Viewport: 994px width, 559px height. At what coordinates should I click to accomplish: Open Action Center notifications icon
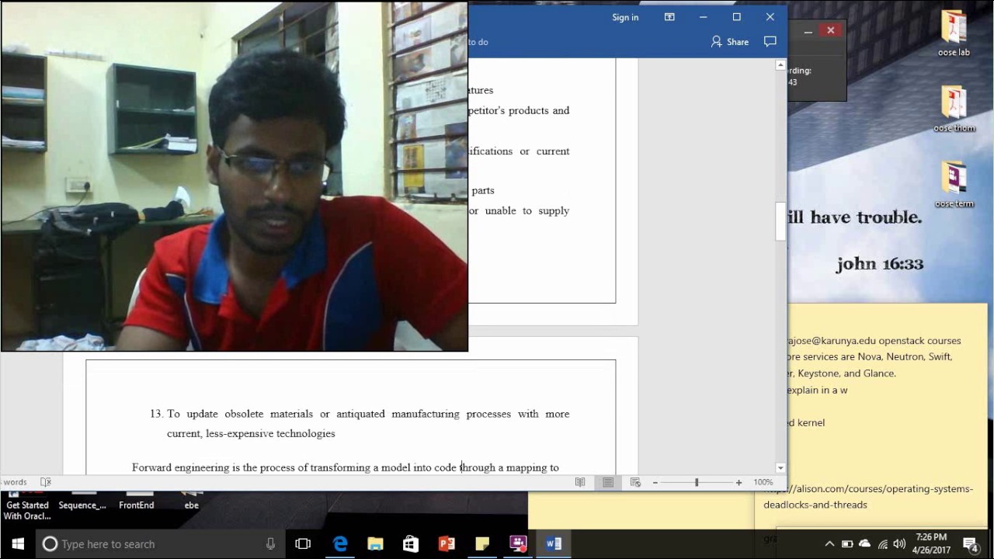[x=970, y=544]
